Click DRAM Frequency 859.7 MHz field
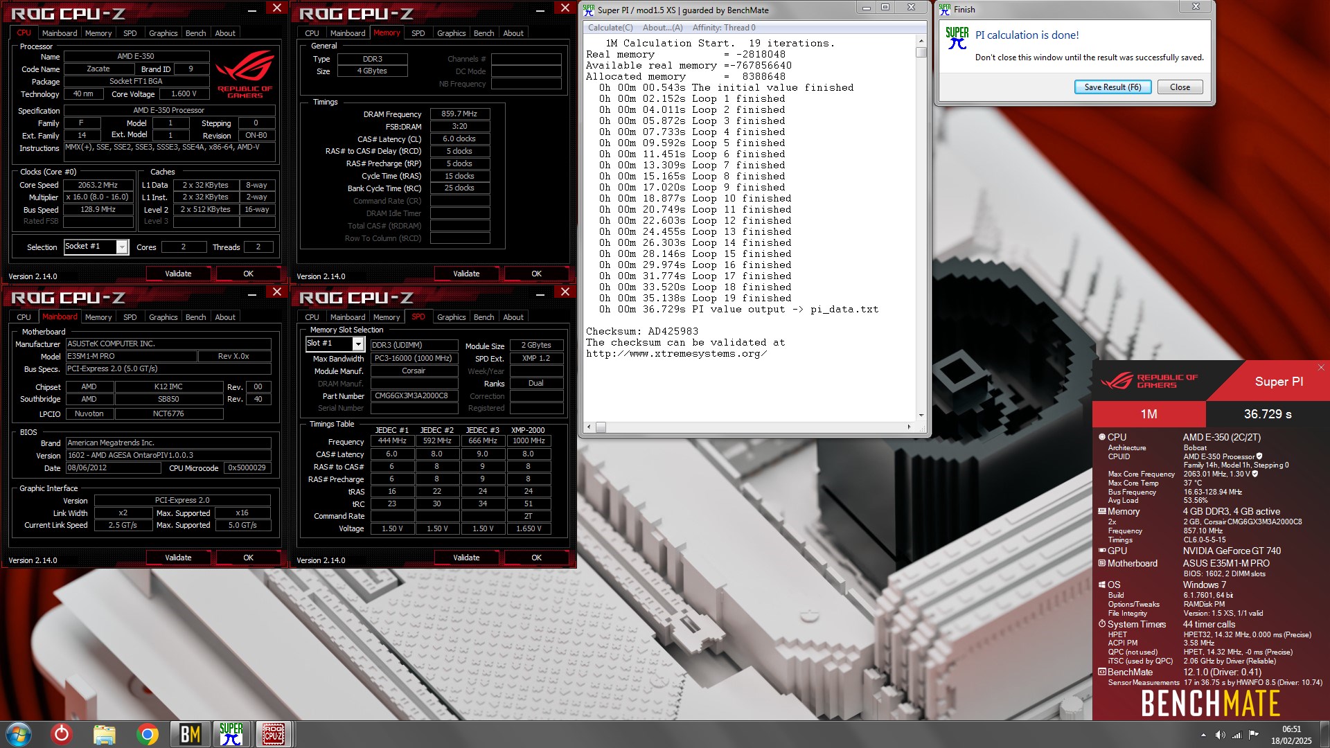 point(460,114)
